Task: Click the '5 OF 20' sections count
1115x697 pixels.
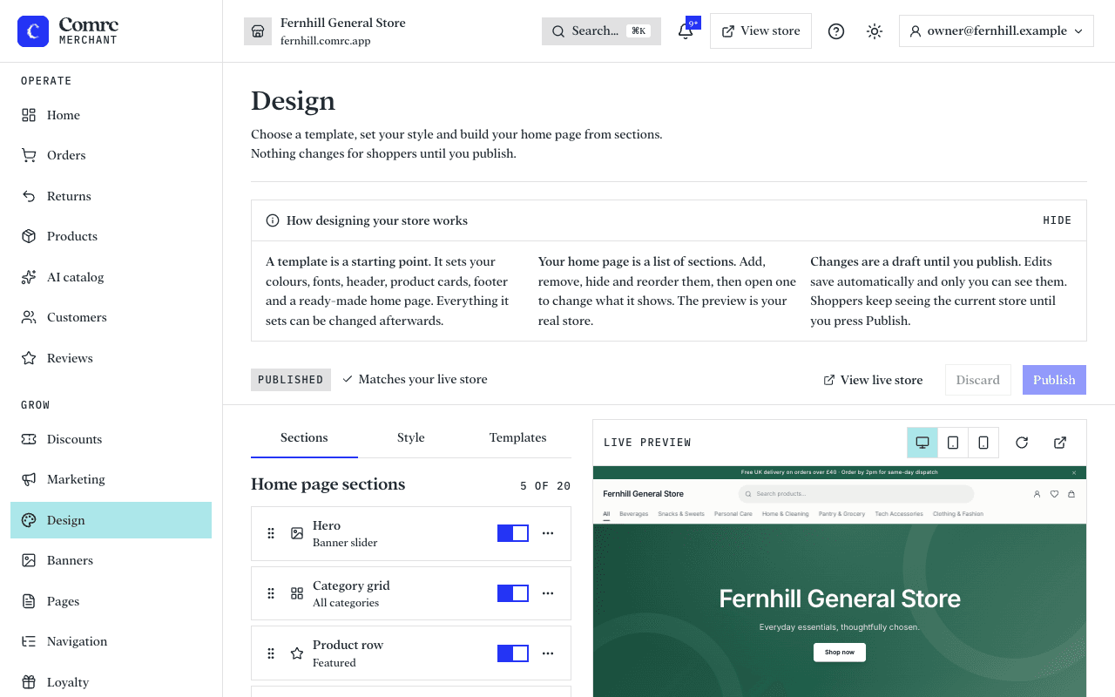Action: coord(545,486)
